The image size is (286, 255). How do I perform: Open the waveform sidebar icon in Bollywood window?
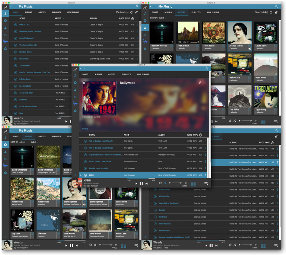pyautogui.click(x=75, y=103)
